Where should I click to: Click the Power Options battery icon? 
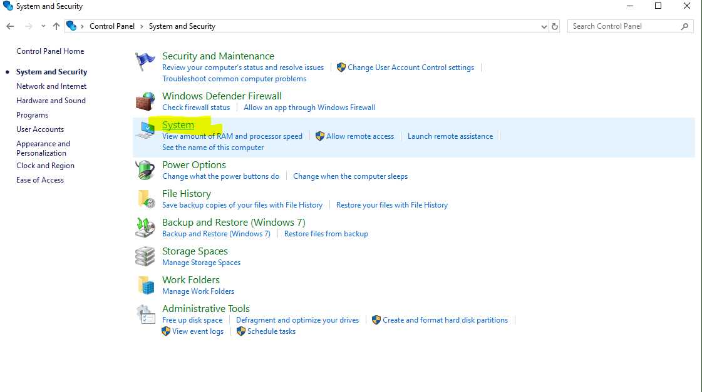click(145, 170)
